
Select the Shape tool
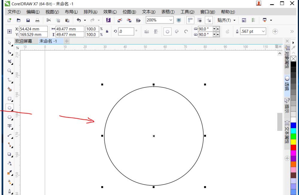point(9,52)
